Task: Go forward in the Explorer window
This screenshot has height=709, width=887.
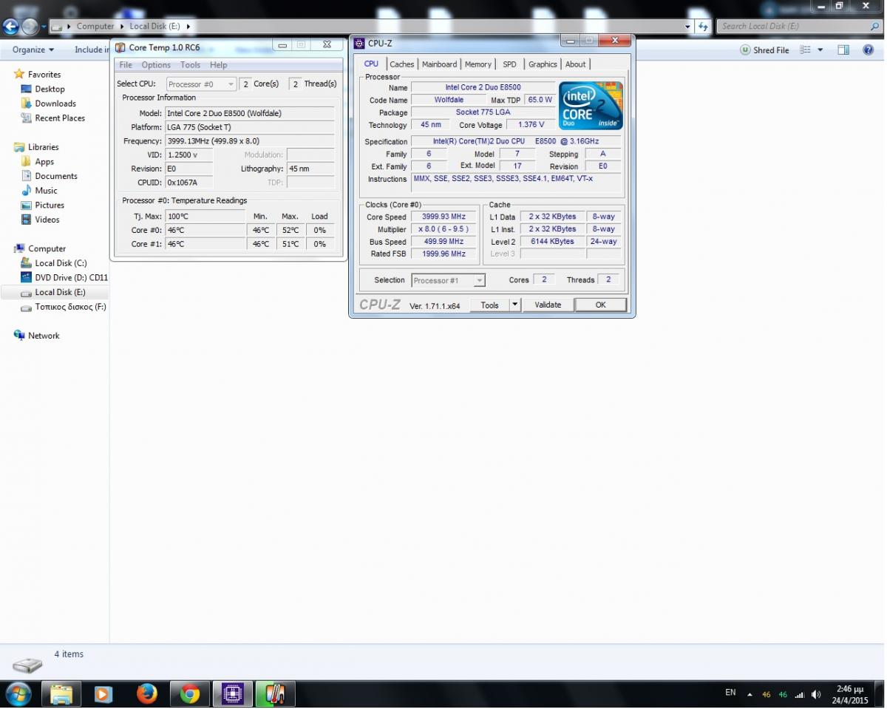Action: point(30,27)
